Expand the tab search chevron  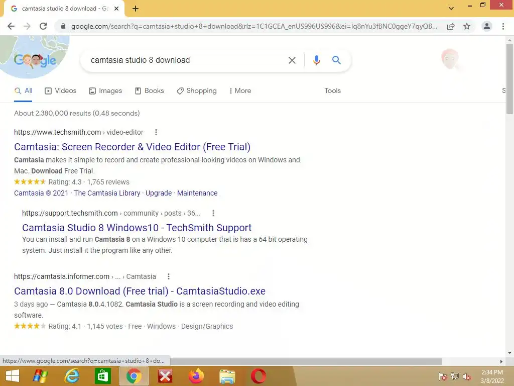(451, 9)
